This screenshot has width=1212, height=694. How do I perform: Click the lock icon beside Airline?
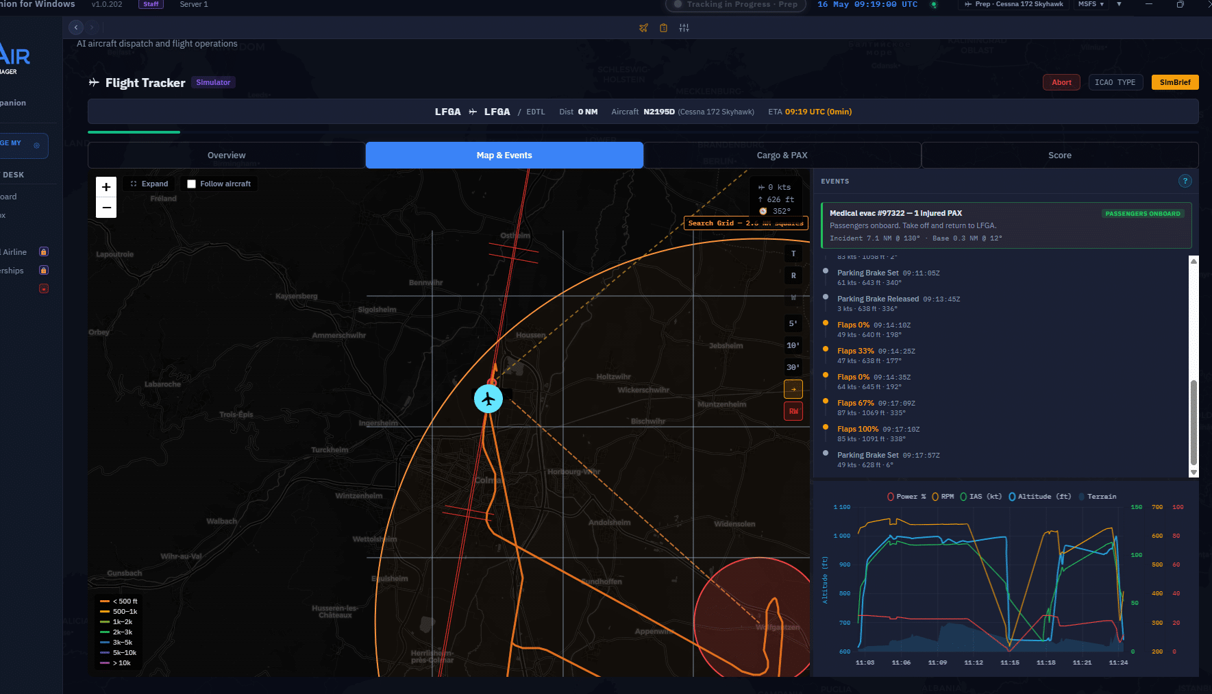44,251
